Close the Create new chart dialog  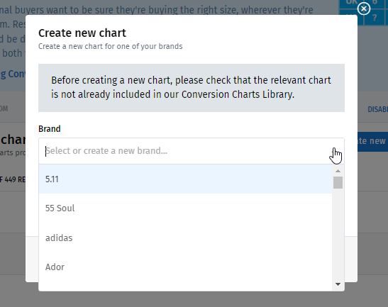pyautogui.click(x=363, y=9)
